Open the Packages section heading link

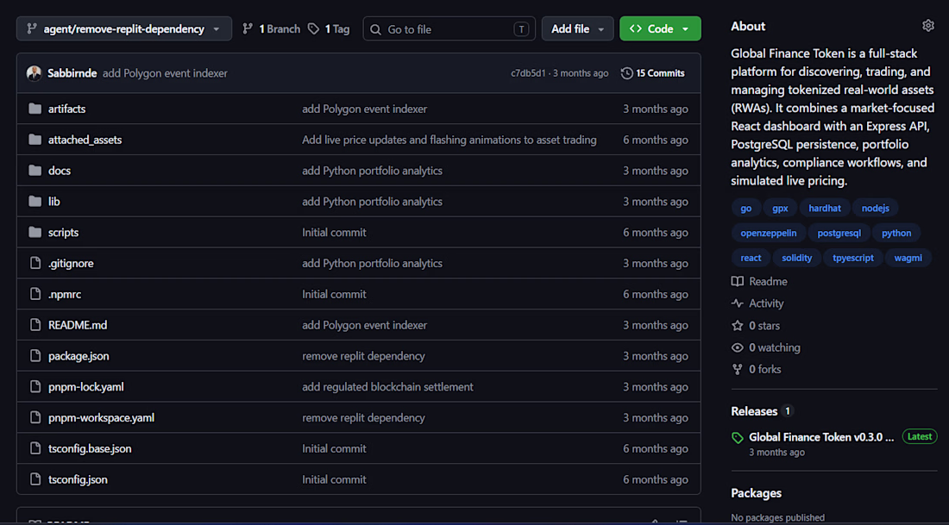[756, 493]
